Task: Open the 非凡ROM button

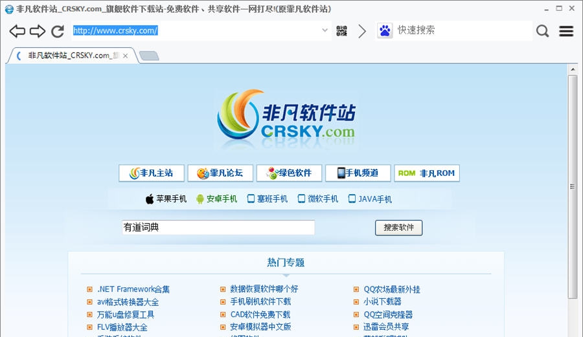Action: pyautogui.click(x=427, y=173)
